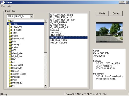Select the 1d_markII folder
Viewport: 129px width, 96px height.
click(15, 30)
